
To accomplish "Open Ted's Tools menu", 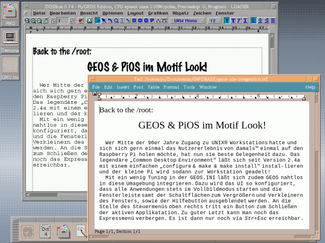I will [189, 87].
